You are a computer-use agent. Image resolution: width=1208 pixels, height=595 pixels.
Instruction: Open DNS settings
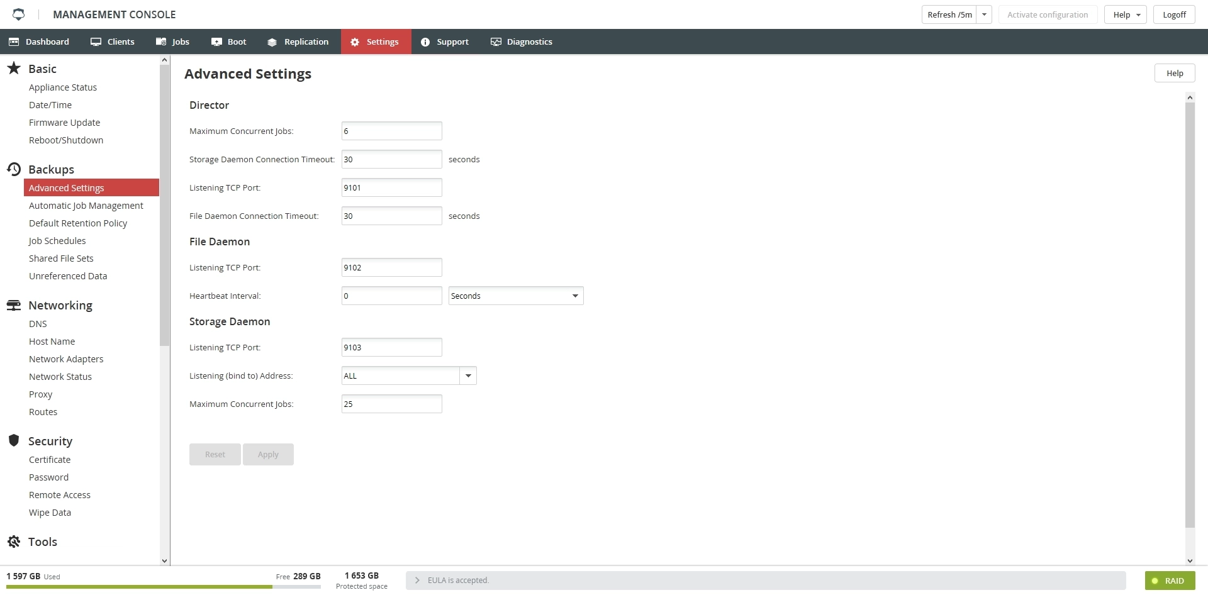pyautogui.click(x=38, y=324)
